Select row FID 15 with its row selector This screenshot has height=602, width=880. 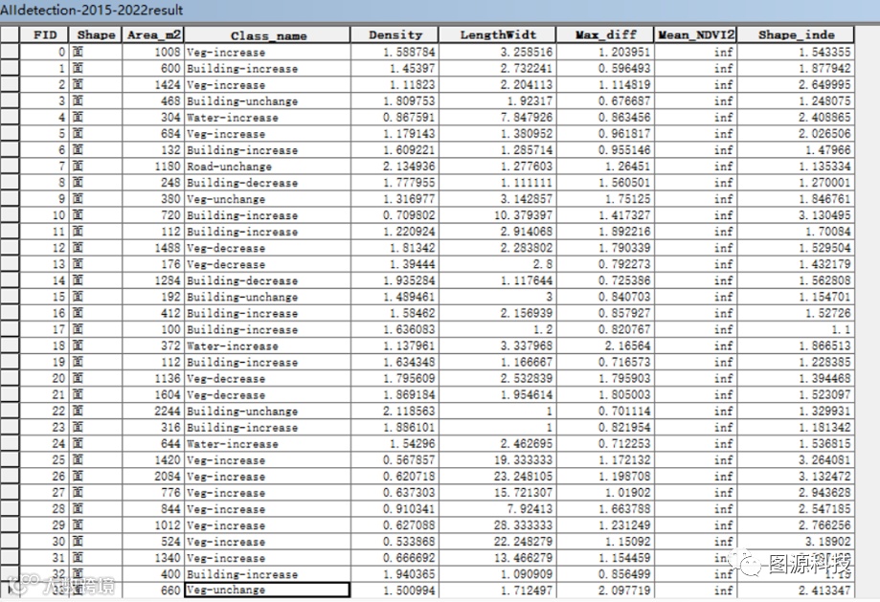10,297
